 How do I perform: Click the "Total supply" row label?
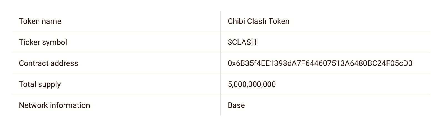[x=40, y=84]
